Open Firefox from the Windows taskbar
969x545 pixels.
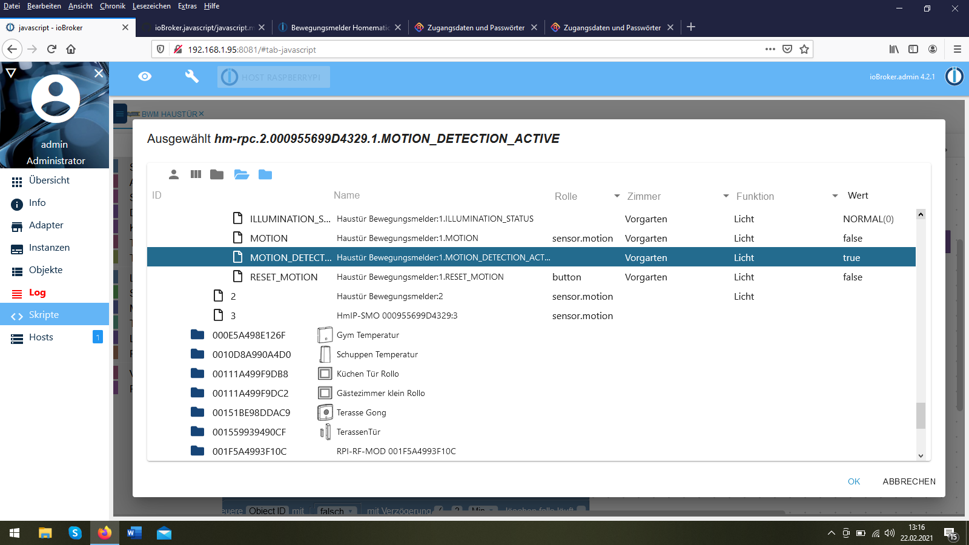pos(105,533)
